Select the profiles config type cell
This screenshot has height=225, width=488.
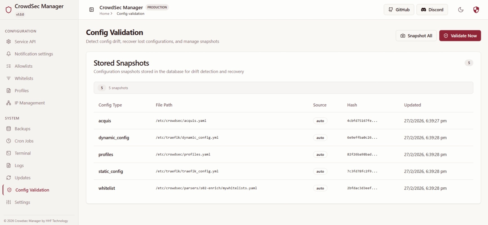tap(106, 155)
